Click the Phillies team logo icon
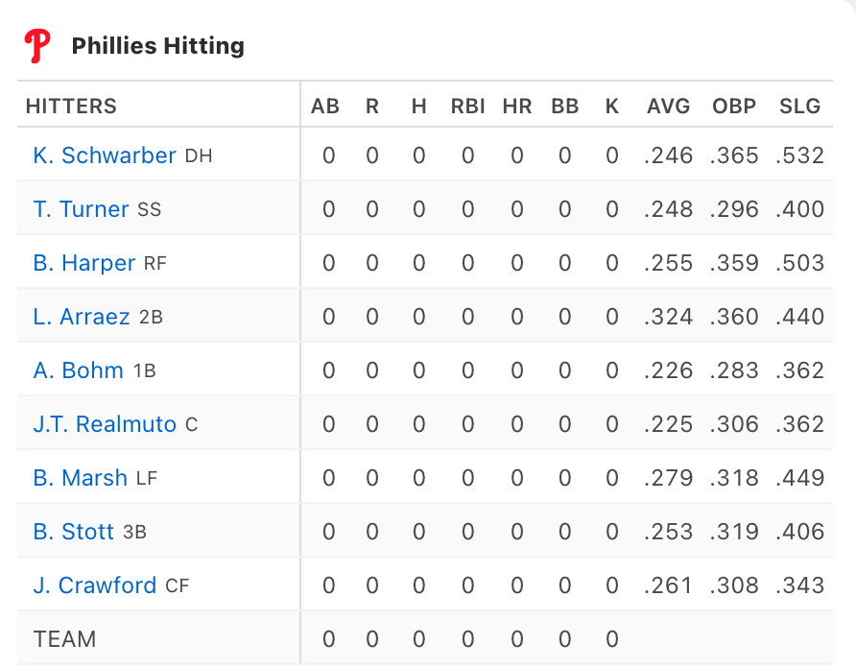The height and width of the screenshot is (668, 856). tap(37, 46)
